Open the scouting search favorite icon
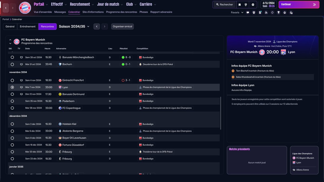The height and width of the screenshot is (182, 324). click(x=266, y=12)
